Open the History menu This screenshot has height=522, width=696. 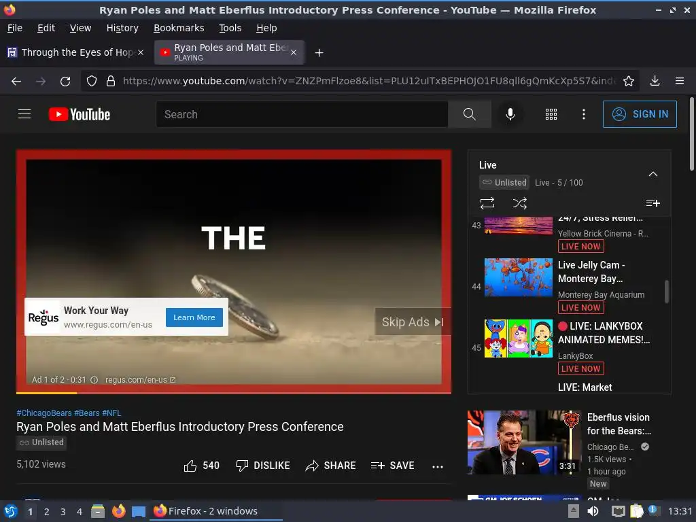(122, 28)
